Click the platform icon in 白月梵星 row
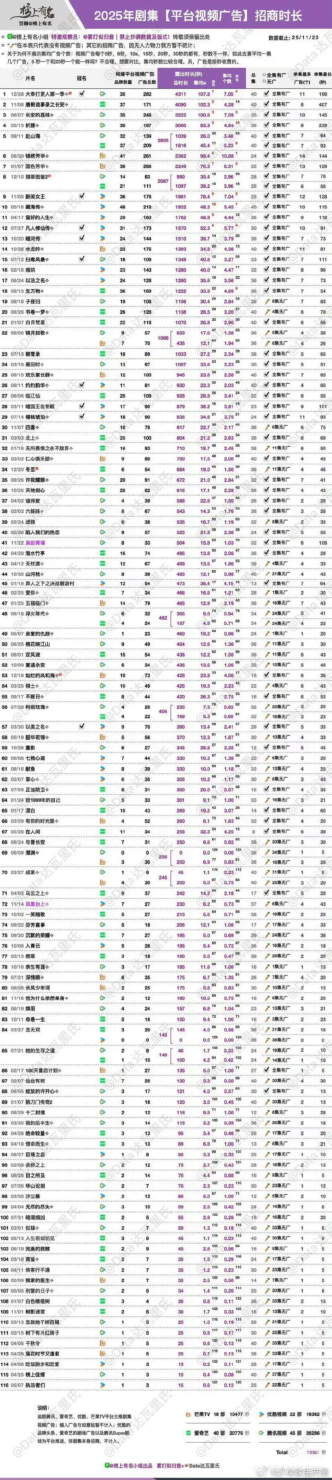Image resolution: width=332 pixels, height=1480 pixels. coord(103,322)
